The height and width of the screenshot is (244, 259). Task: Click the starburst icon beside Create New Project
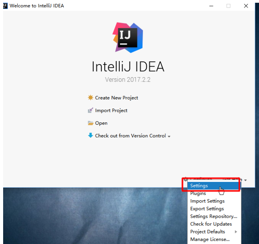90,98
